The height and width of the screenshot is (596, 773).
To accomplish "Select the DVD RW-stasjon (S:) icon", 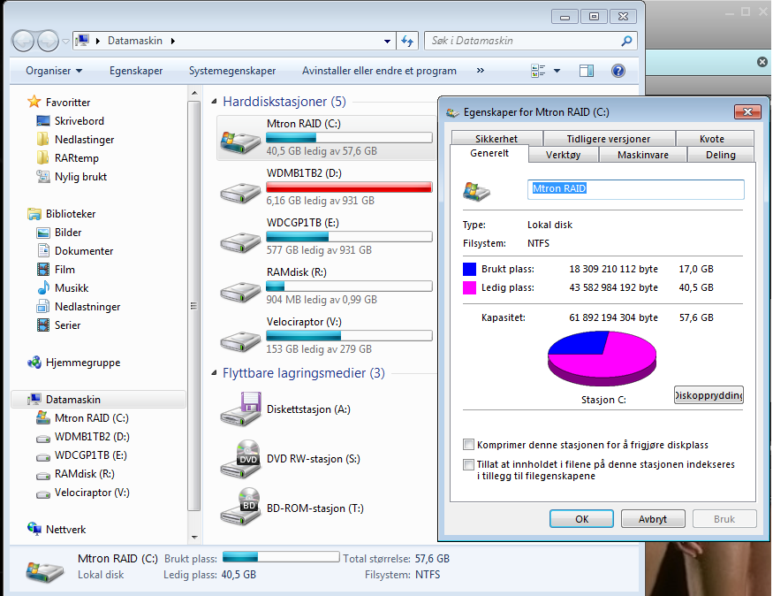I will click(x=241, y=459).
